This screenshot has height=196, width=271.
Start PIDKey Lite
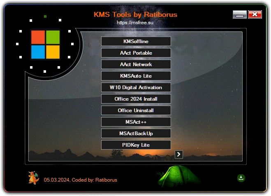136,145
